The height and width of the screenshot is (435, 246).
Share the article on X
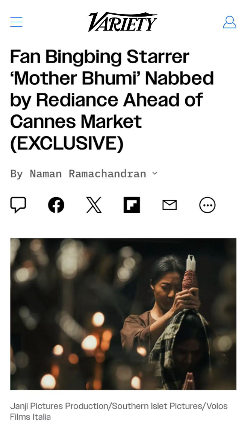click(94, 205)
